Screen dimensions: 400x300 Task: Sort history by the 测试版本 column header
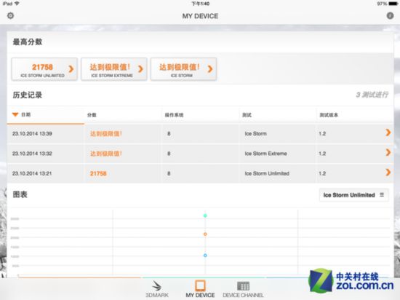329,115
